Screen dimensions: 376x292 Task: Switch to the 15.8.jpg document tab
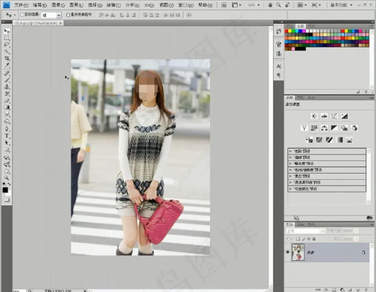coord(36,23)
